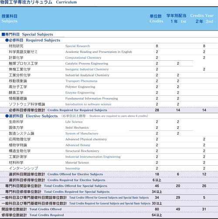The height and width of the screenshot is (219, 218).
Task: Select the Total Credits Offered row
Action: [109, 209]
